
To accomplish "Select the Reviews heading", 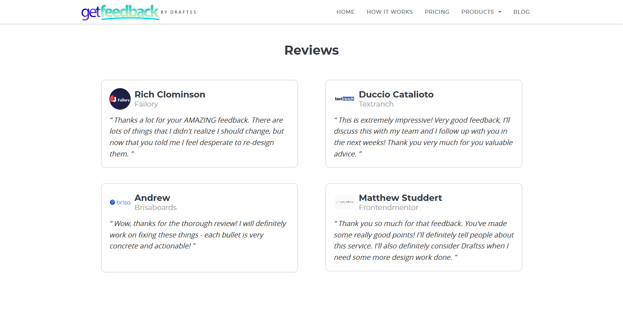I will tap(311, 50).
